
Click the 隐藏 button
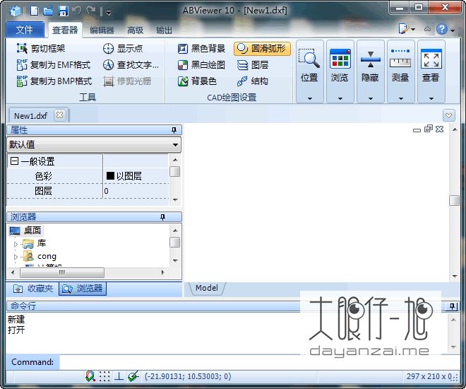coord(370,66)
